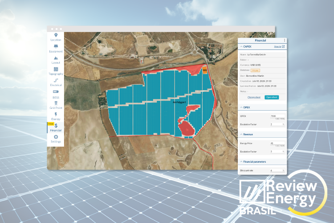Open the How to link

point(277,46)
